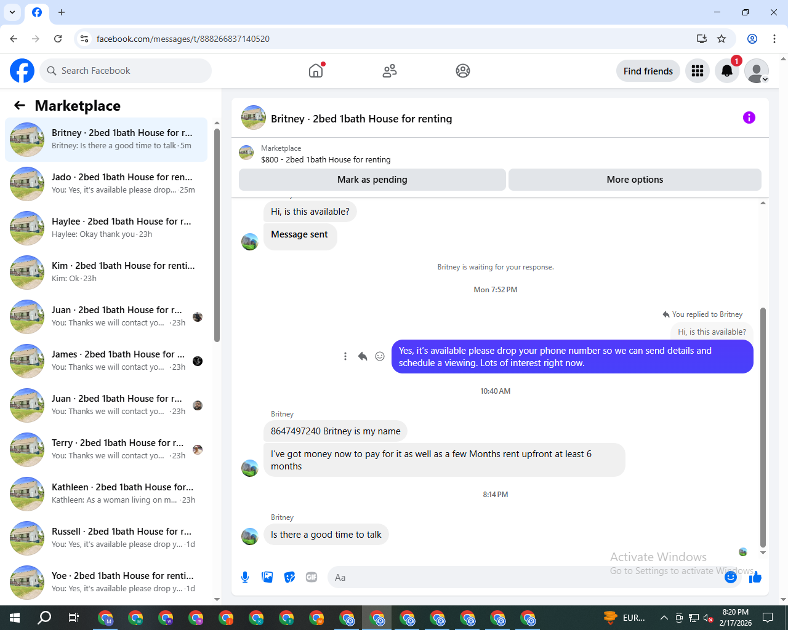788x630 pixels.
Task: Open message more actions three-dot icon
Action: click(345, 356)
